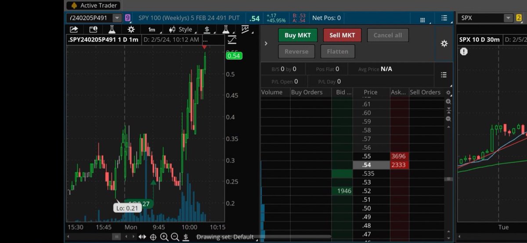Click the ladder vertical scrollbar thumb
The width and height of the screenshot is (527, 243).
tap(448, 179)
